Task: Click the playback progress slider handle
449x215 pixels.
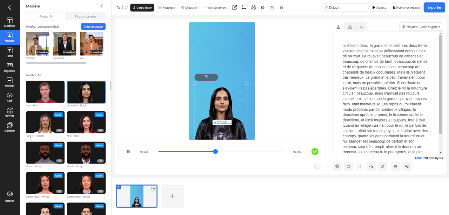Action: (215, 152)
